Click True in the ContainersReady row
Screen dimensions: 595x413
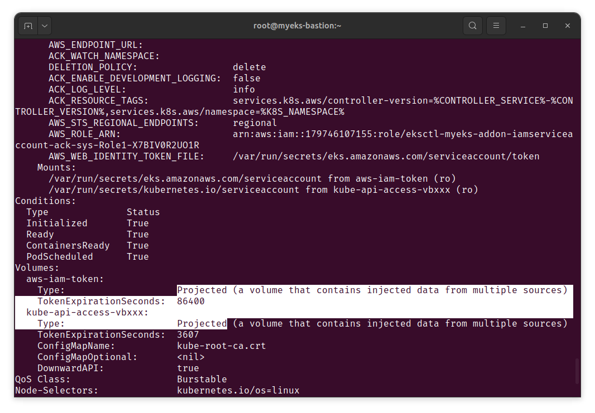138,246
